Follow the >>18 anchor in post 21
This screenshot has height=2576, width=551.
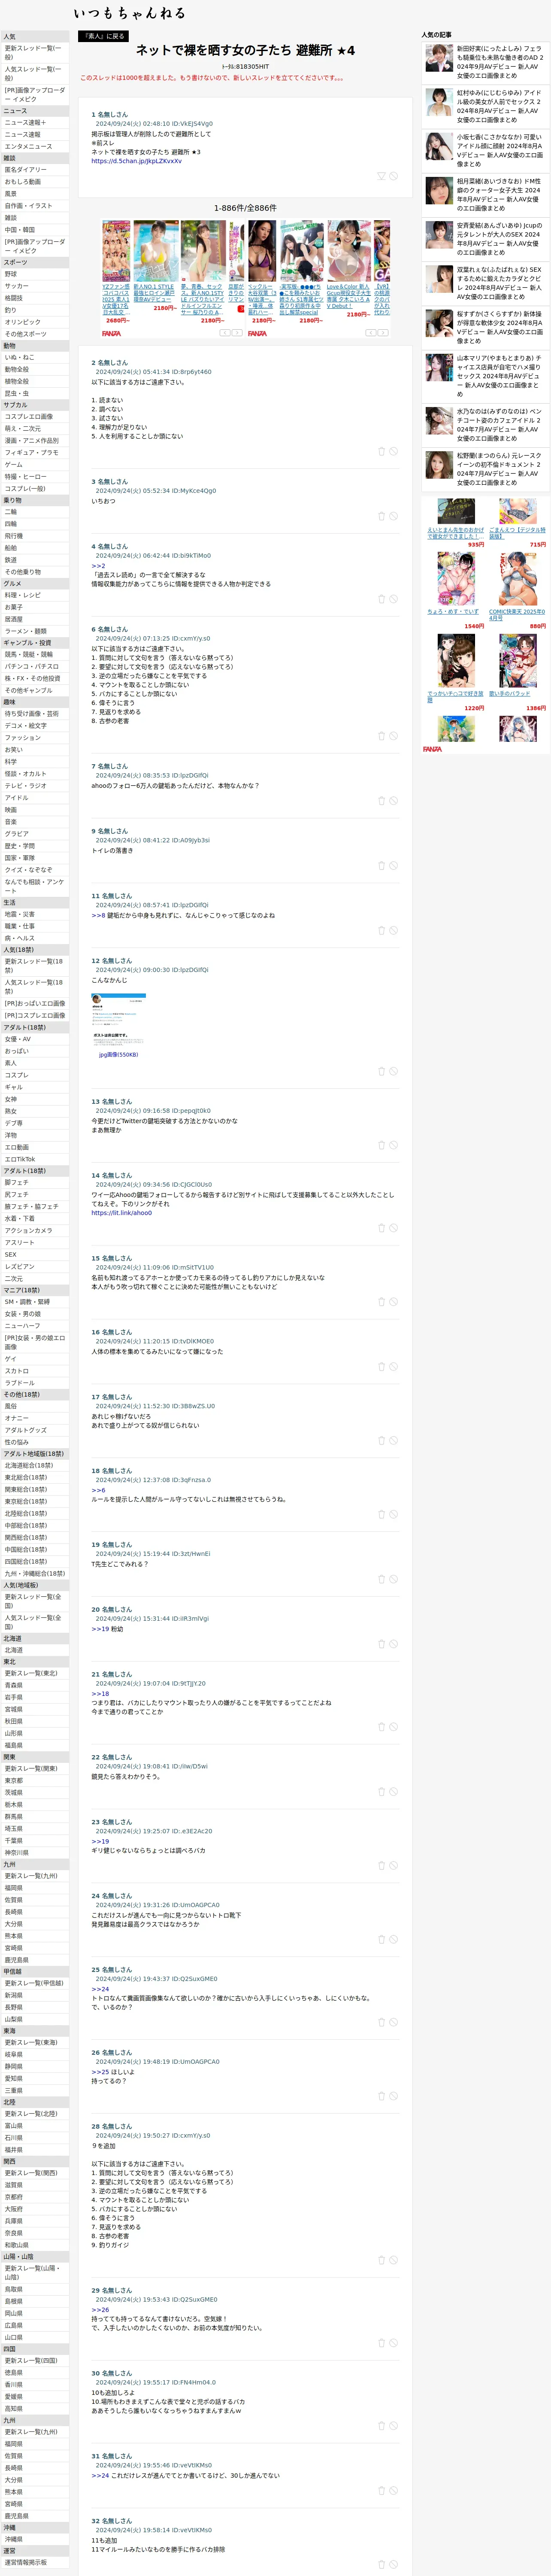click(x=100, y=1694)
